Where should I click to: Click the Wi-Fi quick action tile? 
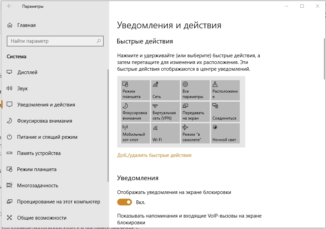click(165, 133)
